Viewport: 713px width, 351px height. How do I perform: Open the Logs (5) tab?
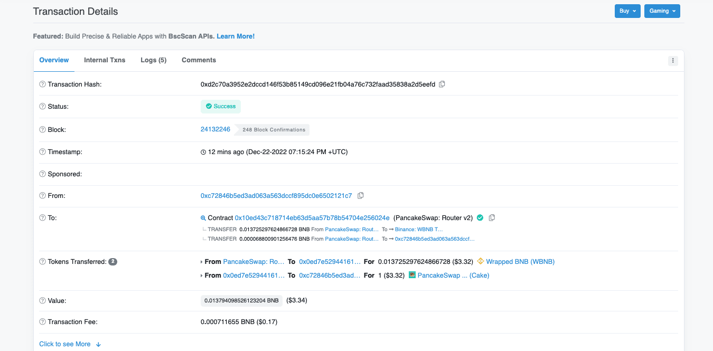click(x=154, y=60)
